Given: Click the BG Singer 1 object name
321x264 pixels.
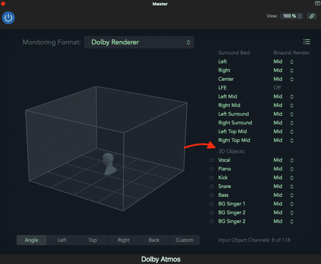Looking at the screenshot, I should [232, 204].
